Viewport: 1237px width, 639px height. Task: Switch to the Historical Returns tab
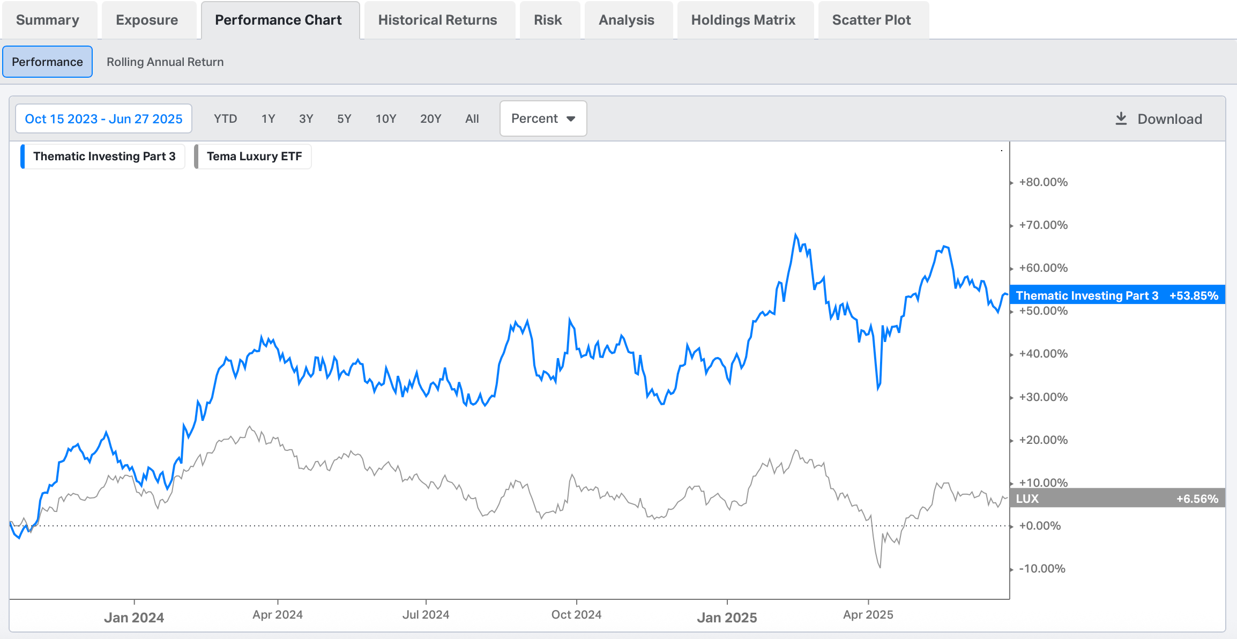coord(437,20)
